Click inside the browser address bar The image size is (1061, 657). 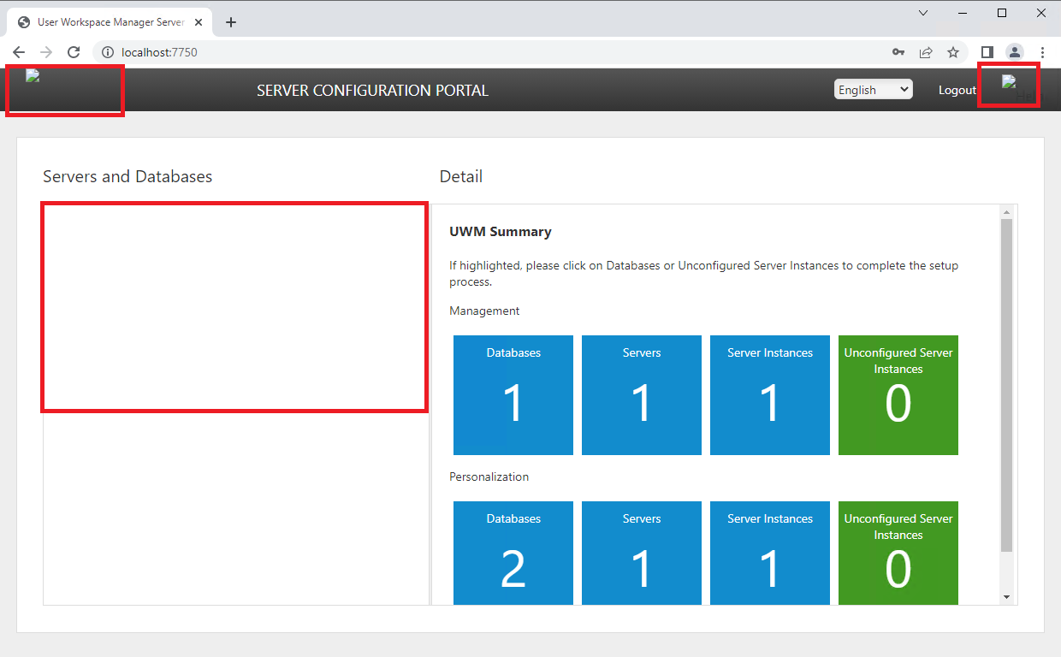[342, 52]
